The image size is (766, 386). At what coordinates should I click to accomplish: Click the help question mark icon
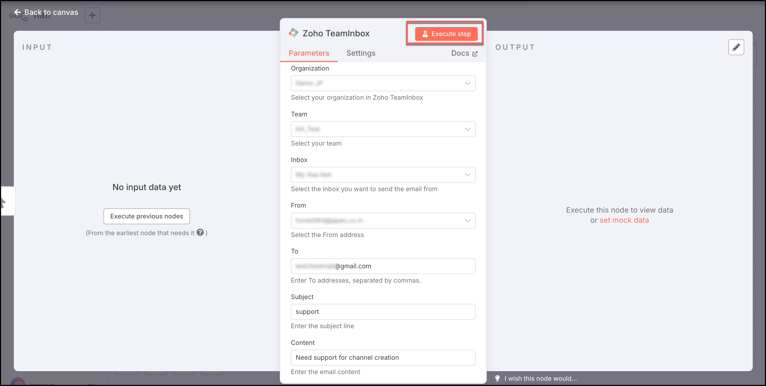200,233
